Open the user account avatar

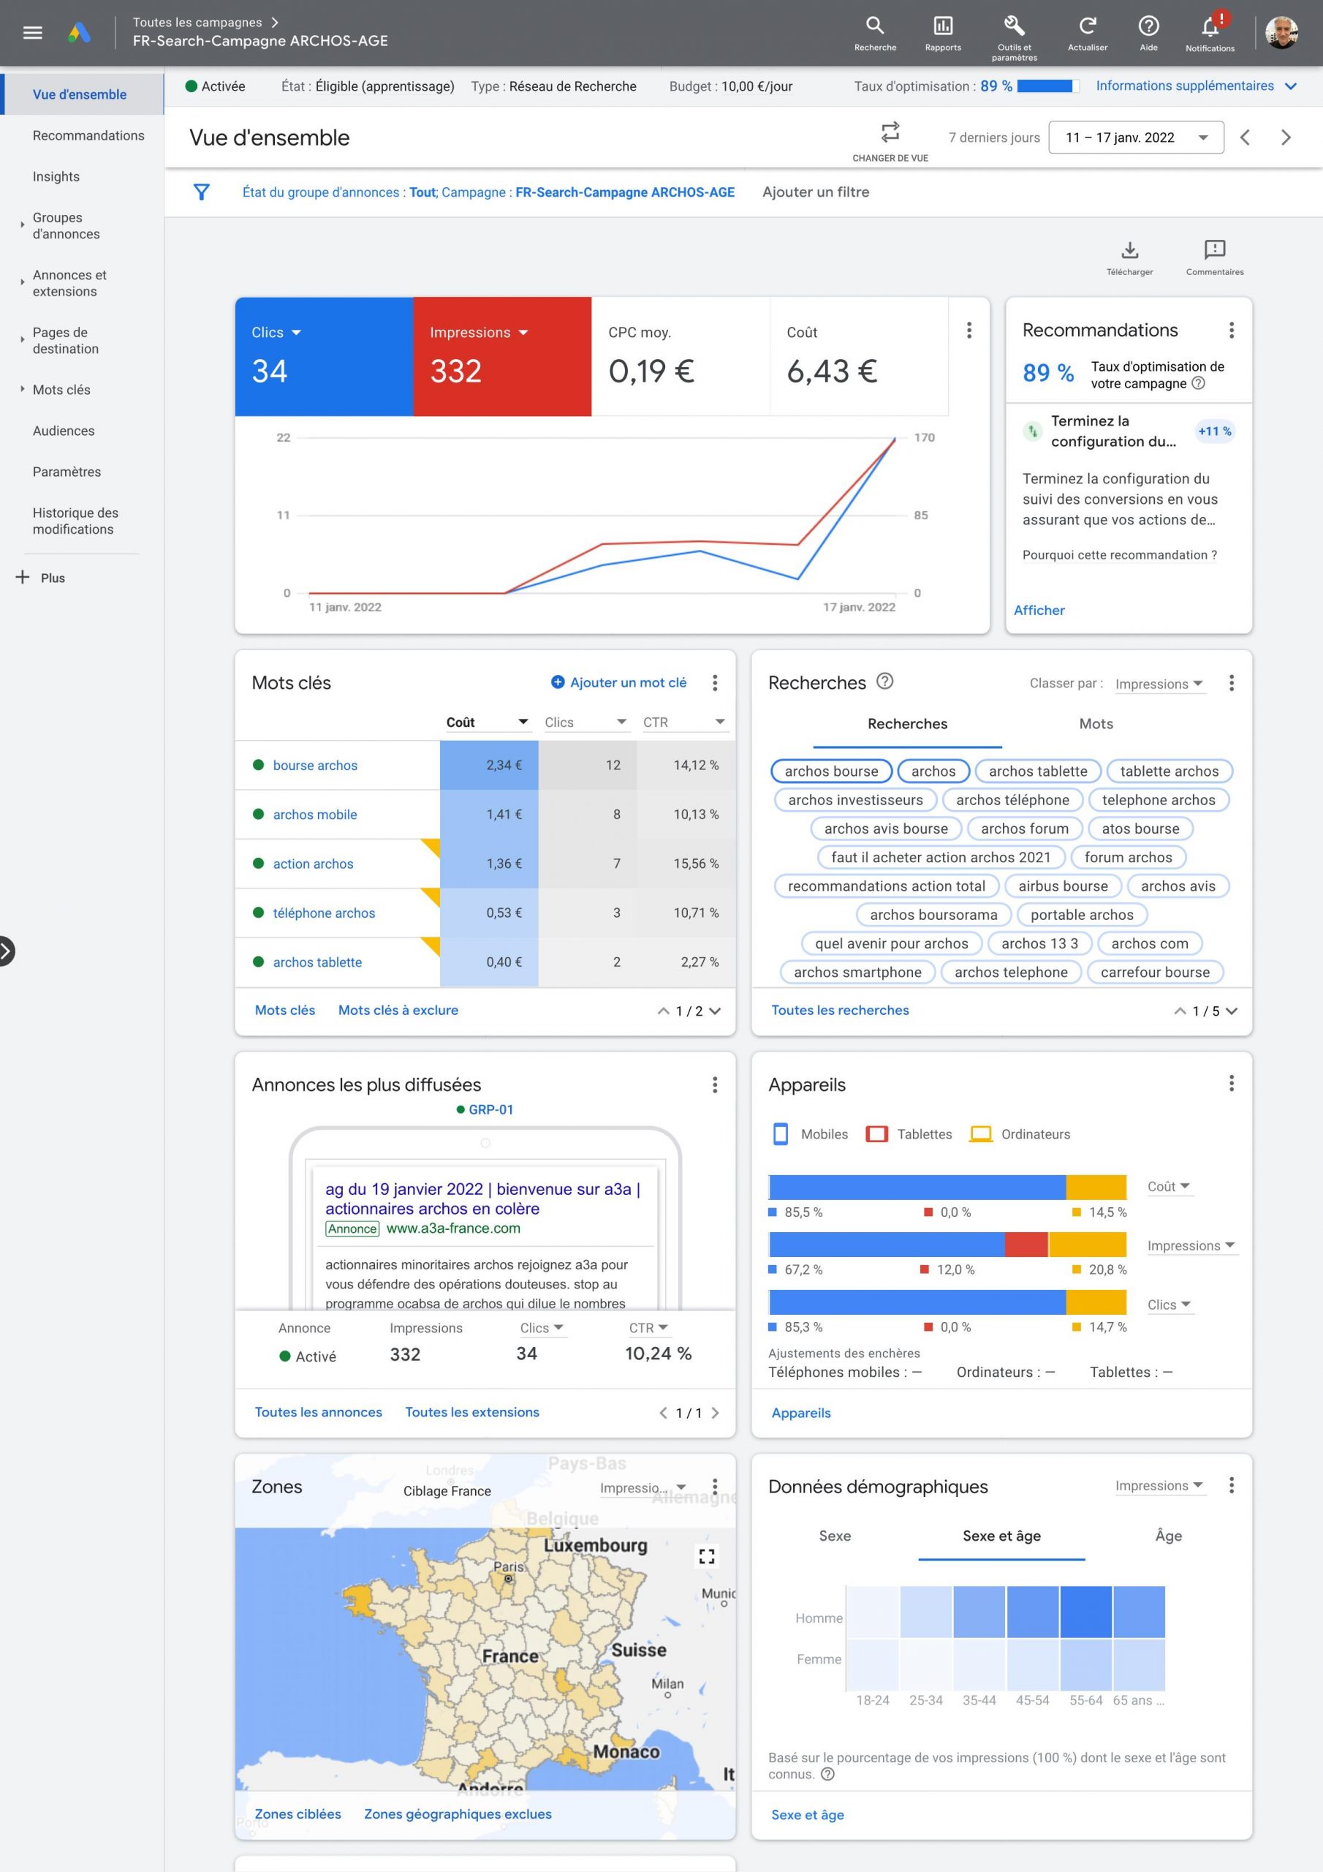[x=1281, y=33]
